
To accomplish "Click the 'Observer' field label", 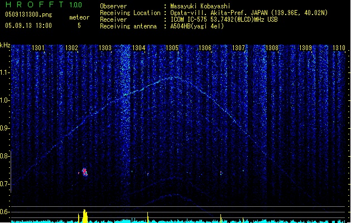I will (x=113, y=6).
